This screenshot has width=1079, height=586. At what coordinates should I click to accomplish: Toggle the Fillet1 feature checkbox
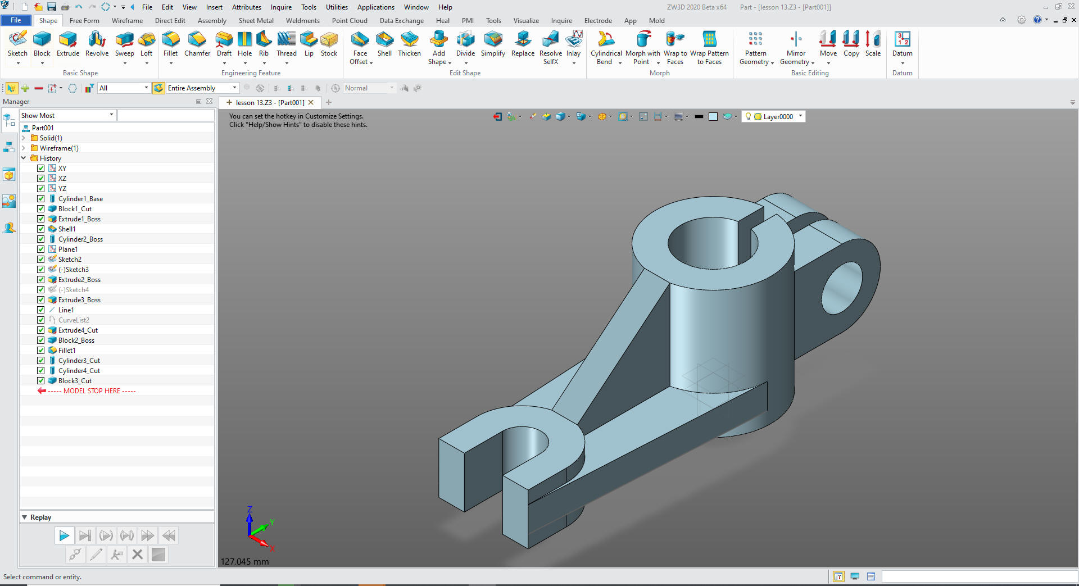click(x=41, y=350)
